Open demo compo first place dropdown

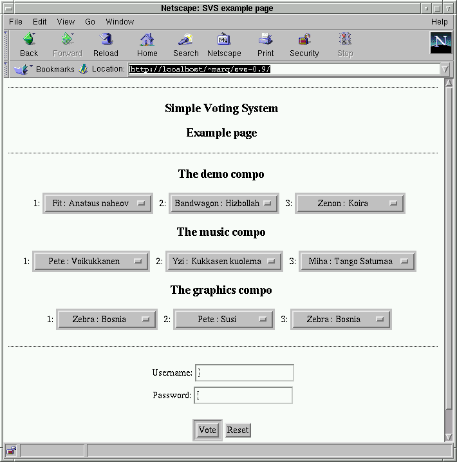point(98,203)
